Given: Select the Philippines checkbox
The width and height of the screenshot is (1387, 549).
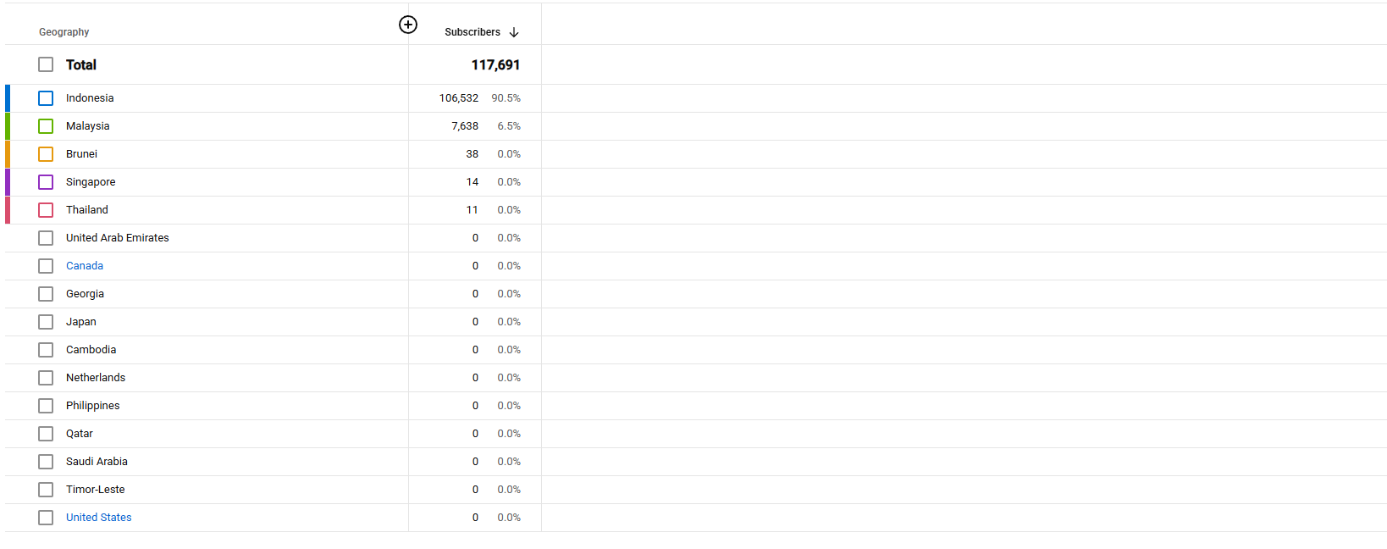Looking at the screenshot, I should [x=46, y=406].
